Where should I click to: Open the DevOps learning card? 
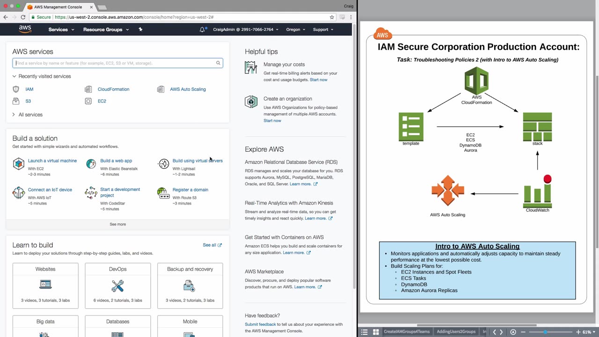pos(118,286)
